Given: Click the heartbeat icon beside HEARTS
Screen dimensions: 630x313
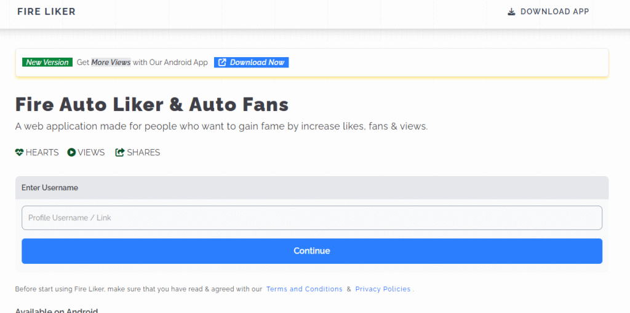Looking at the screenshot, I should point(19,152).
